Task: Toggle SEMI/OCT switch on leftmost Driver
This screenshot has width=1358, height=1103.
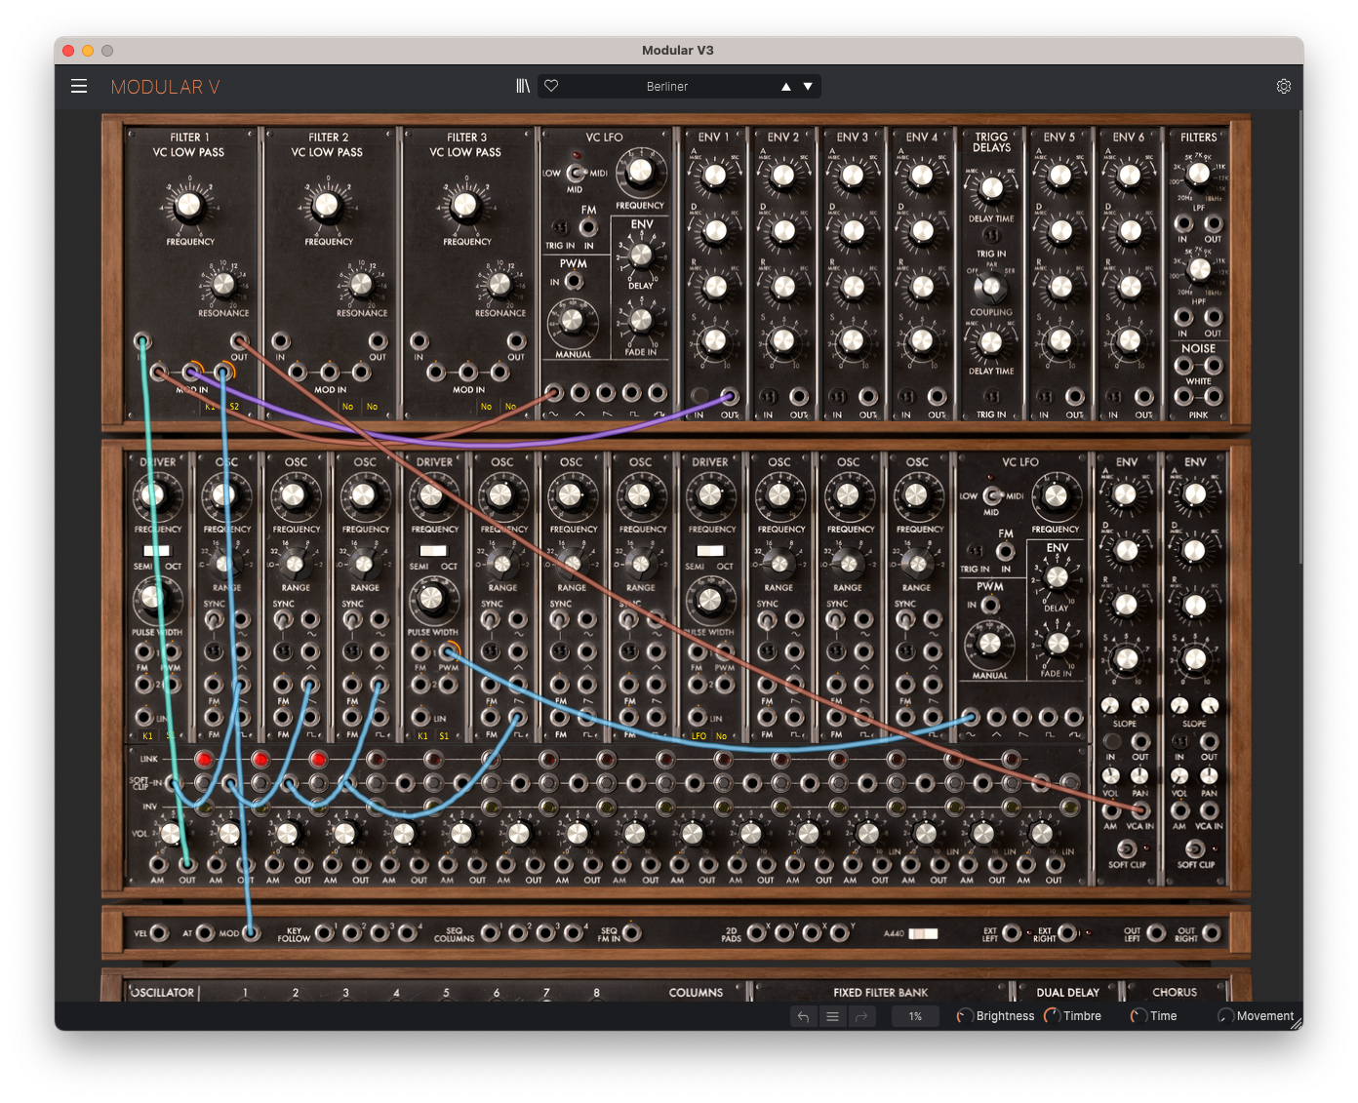Action: point(157,551)
